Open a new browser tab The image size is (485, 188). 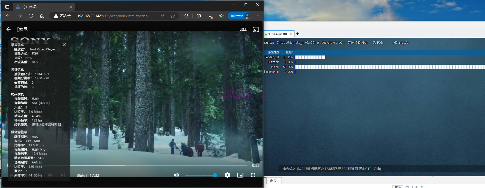coord(79,7)
